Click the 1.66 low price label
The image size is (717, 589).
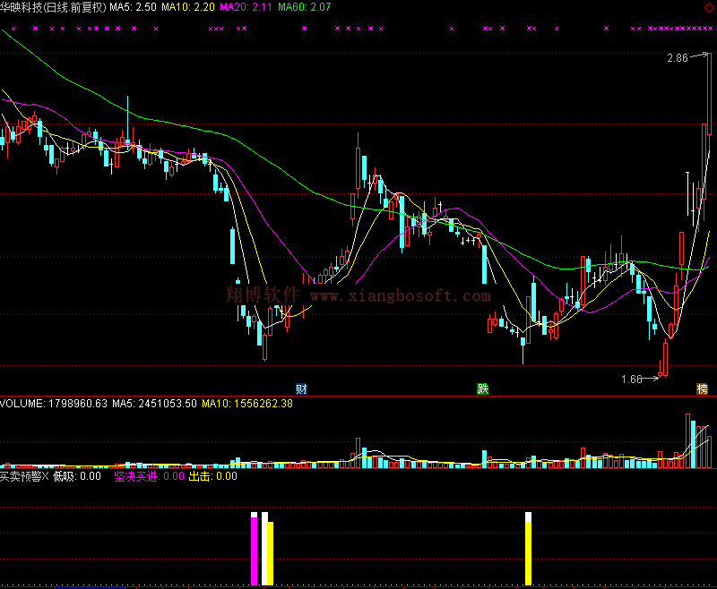(632, 380)
